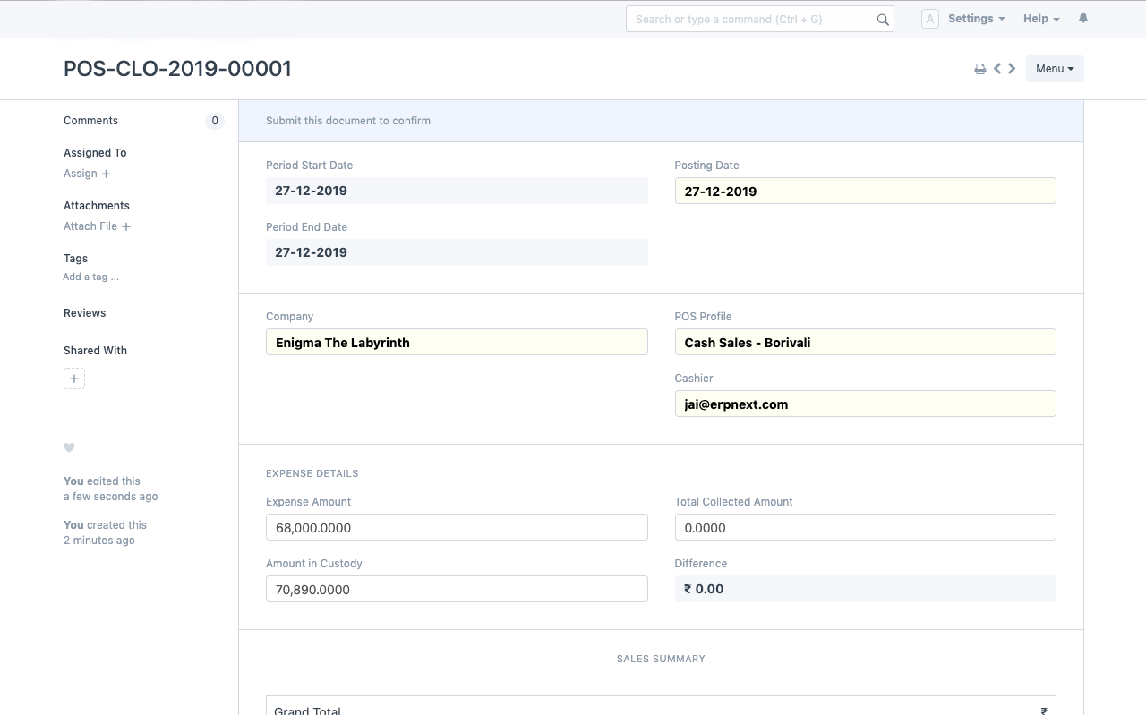Select the Amount in Custody field
The height and width of the screenshot is (715, 1146).
(x=457, y=589)
